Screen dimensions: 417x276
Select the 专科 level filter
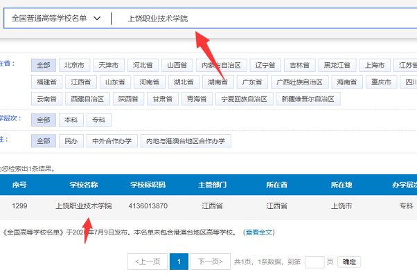pos(99,120)
